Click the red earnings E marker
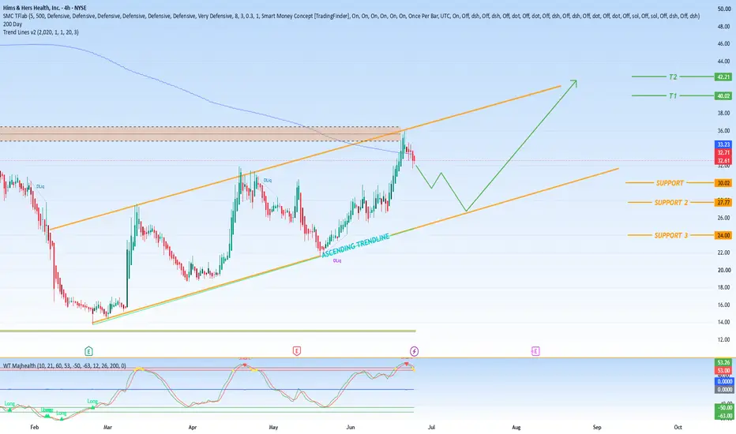This screenshot has width=736, height=434. coord(297,351)
